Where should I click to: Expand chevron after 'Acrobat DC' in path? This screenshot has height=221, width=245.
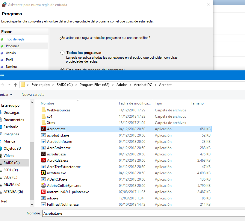click(x=155, y=85)
